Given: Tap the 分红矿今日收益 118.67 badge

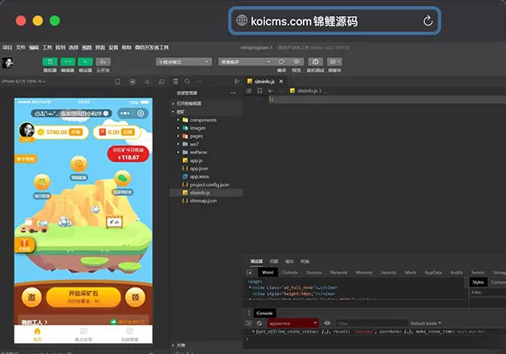Looking at the screenshot, I should pos(128,153).
